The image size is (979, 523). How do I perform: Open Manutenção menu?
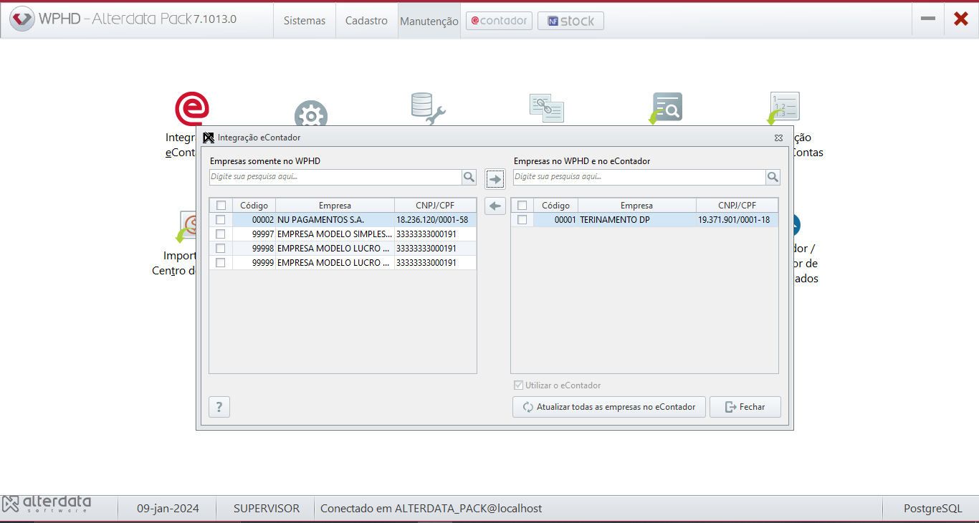coord(429,21)
